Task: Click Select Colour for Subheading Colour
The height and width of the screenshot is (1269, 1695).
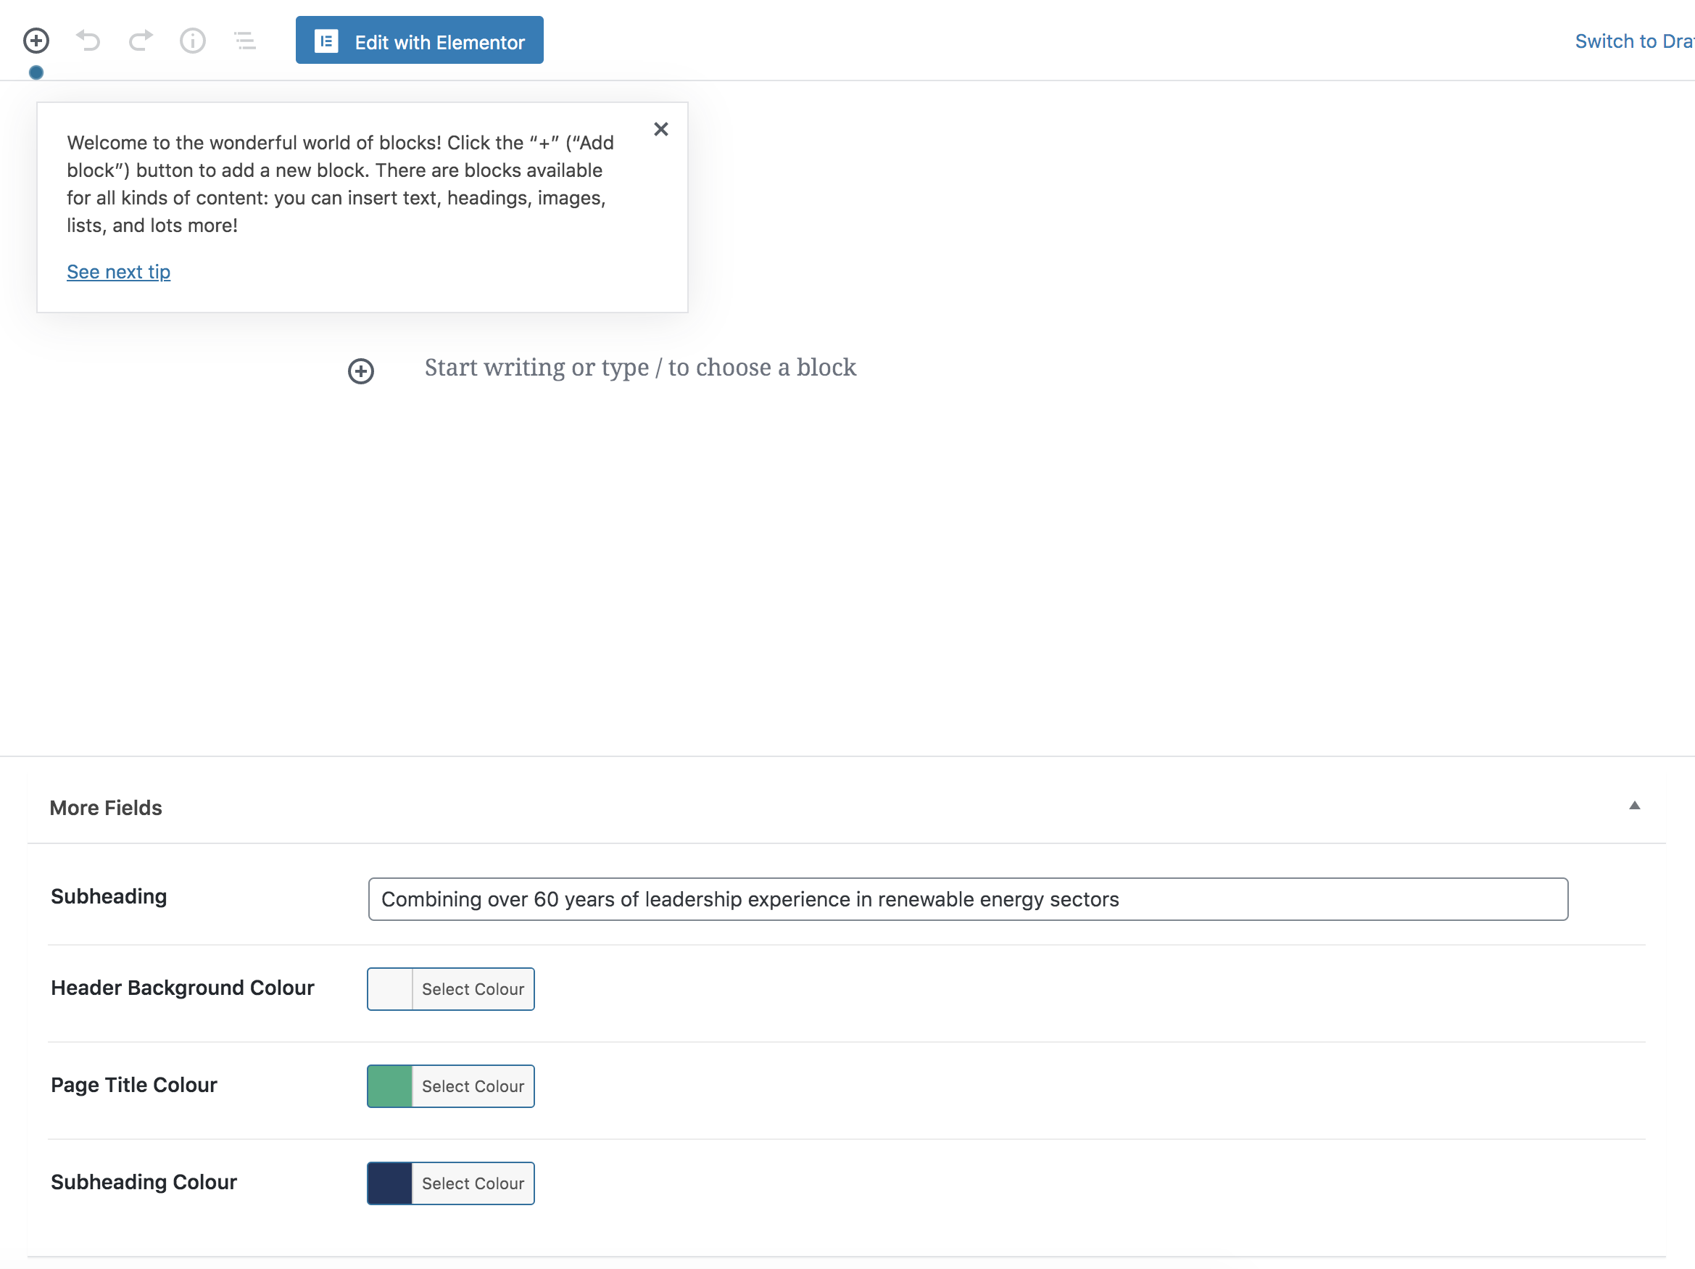Action: (473, 1184)
